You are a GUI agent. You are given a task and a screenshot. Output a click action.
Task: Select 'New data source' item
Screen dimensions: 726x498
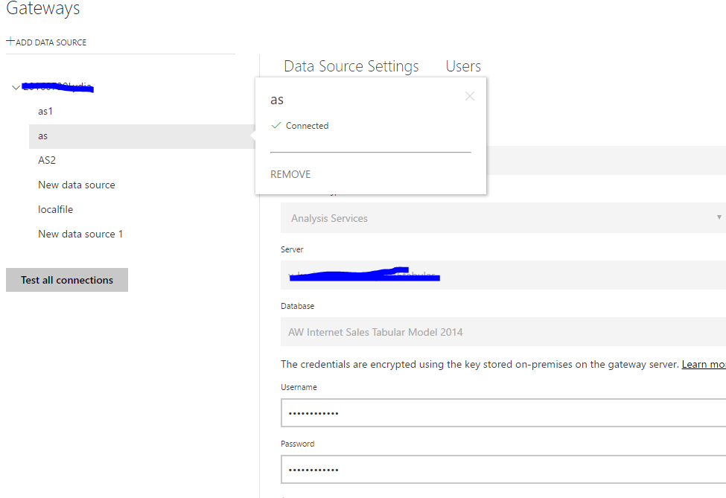(77, 185)
